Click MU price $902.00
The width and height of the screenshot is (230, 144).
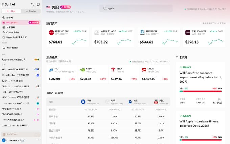[54, 79]
